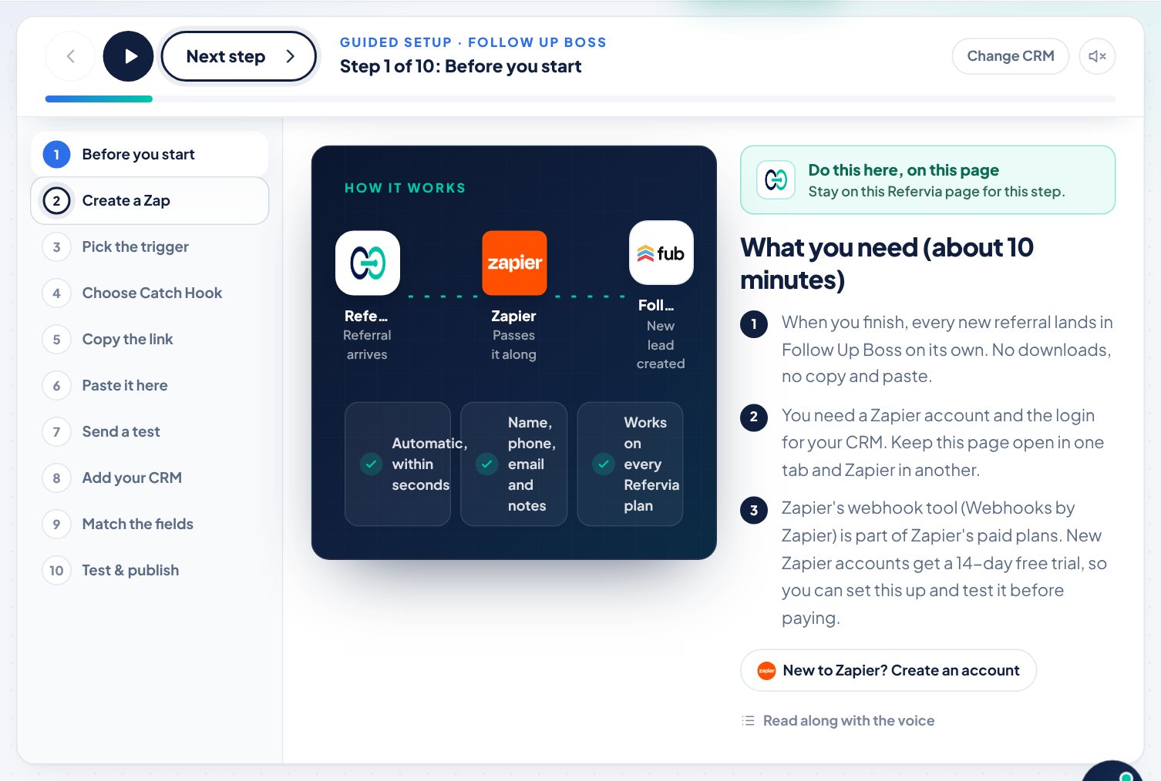Click 'Do this here, on this page' text
This screenshot has height=781, width=1161.
click(x=904, y=170)
